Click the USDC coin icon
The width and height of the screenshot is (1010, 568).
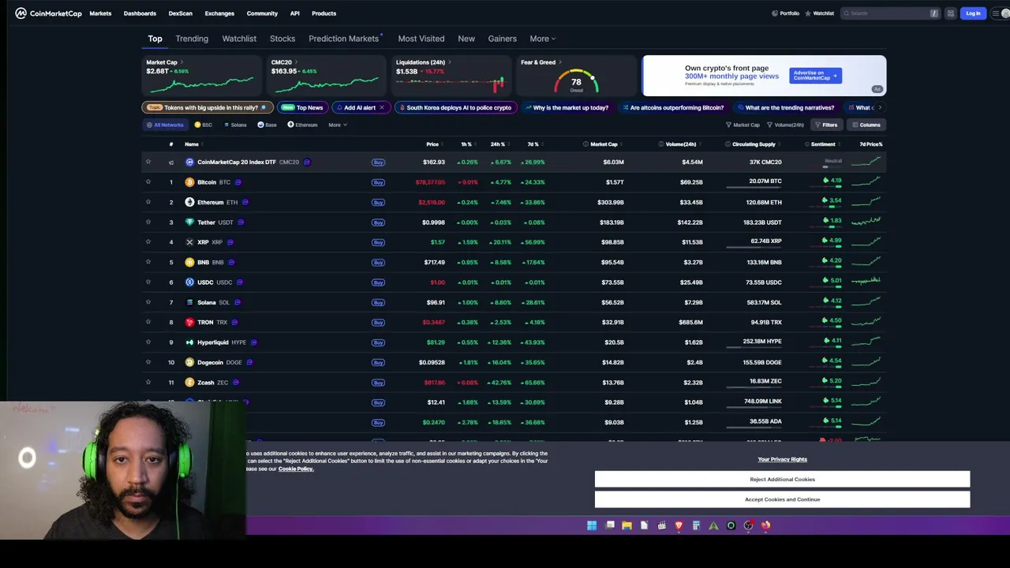tap(189, 282)
